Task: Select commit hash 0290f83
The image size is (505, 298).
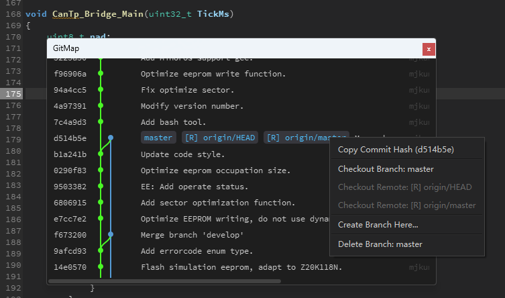Action: pyautogui.click(x=70, y=170)
